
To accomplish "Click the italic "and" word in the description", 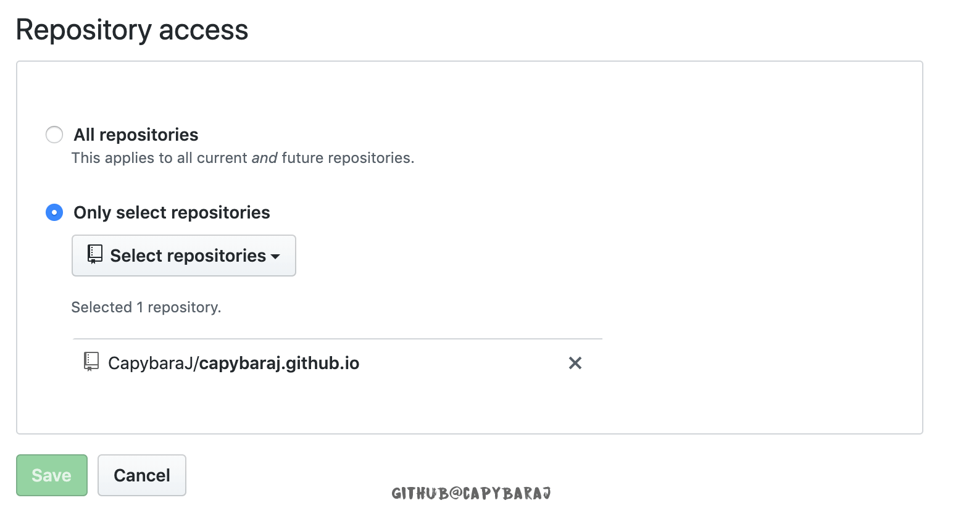I will click(x=264, y=158).
